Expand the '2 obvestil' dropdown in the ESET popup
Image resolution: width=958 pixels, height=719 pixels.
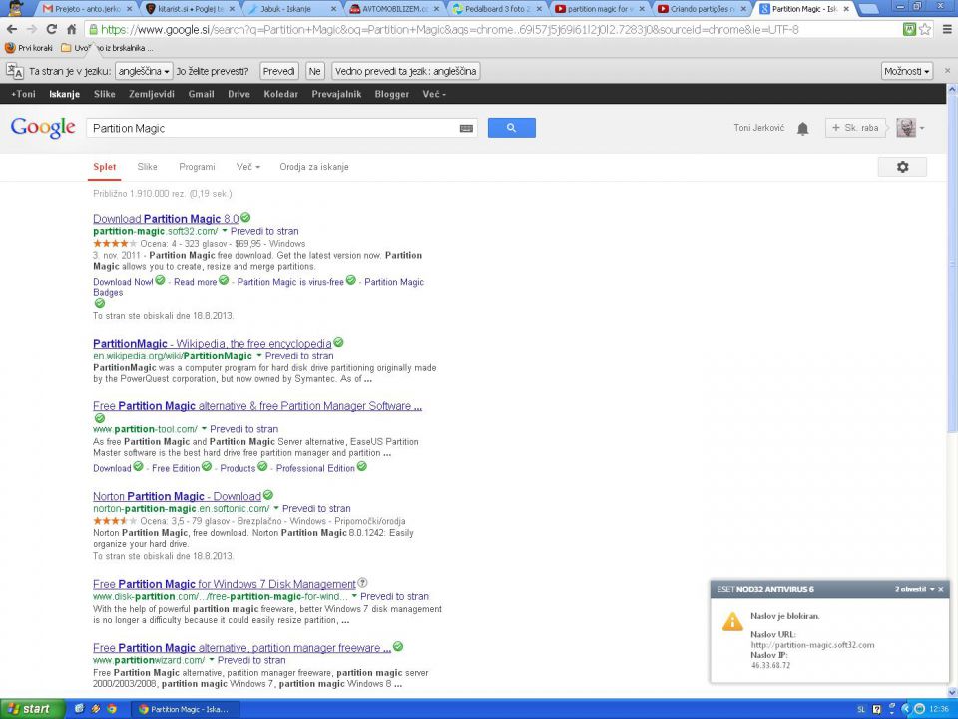(915, 589)
